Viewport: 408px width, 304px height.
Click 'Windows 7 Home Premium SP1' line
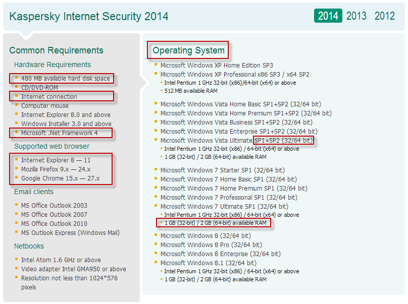[x=234, y=189]
